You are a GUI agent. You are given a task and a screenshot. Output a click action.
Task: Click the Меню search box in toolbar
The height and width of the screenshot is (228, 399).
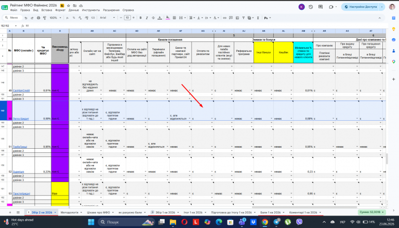(12, 18)
